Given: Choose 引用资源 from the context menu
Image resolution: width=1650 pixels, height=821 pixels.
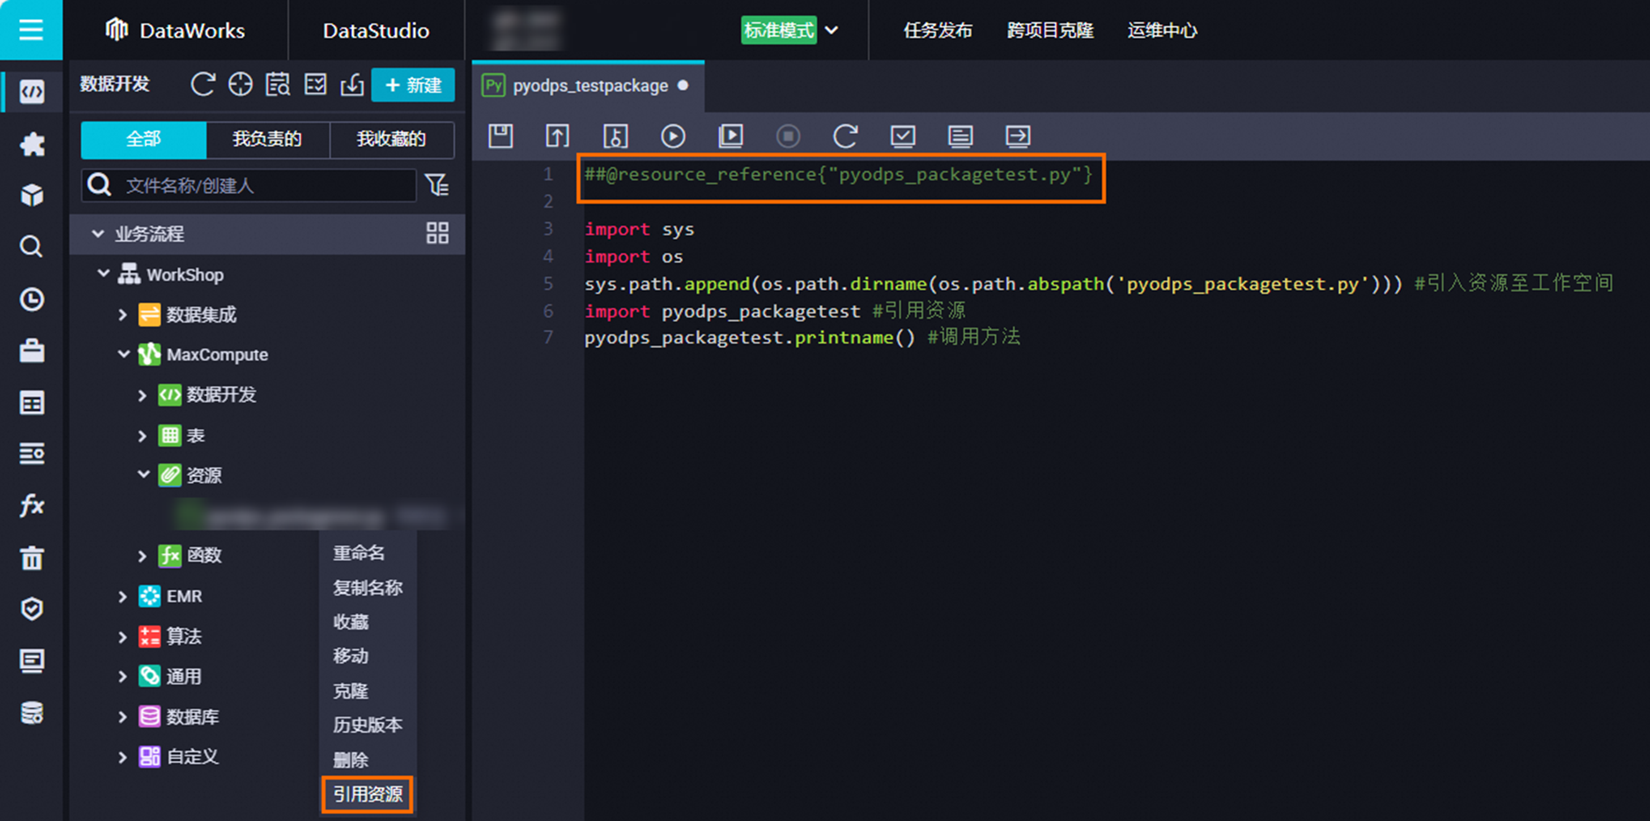Looking at the screenshot, I should tap(368, 794).
